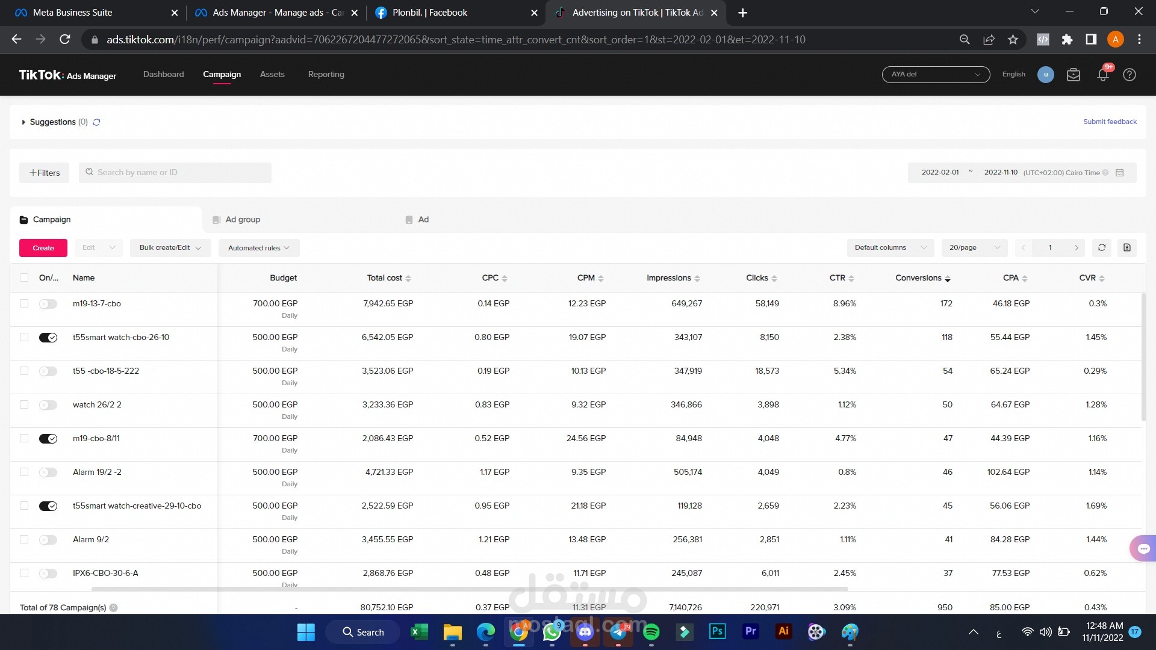Focus the Search by name or ID field
Screen dimensions: 1156x650
[175, 173]
